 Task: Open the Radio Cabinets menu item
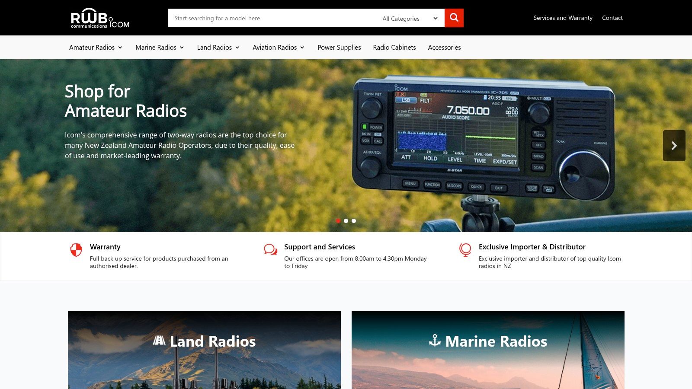click(394, 48)
